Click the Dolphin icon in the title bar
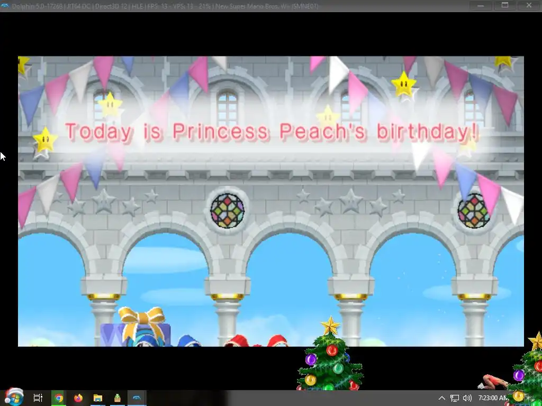 pos(5,6)
